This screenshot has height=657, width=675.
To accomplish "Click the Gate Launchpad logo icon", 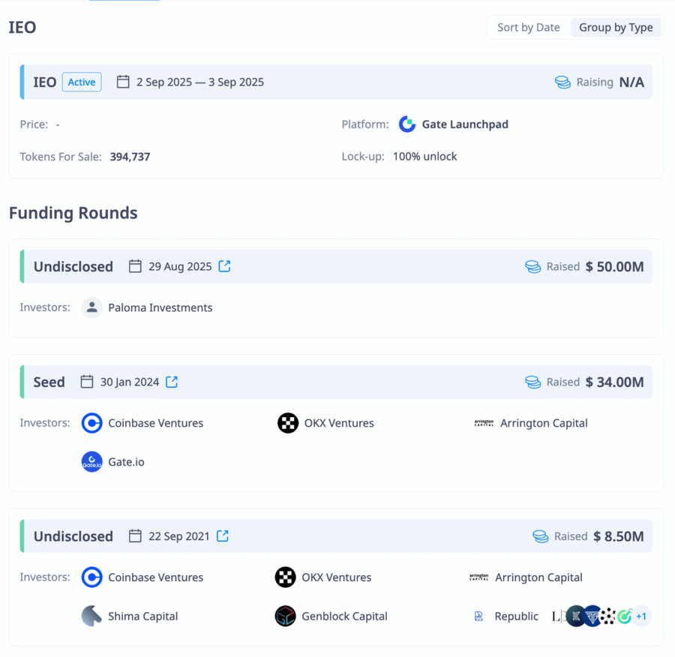I will click(406, 124).
